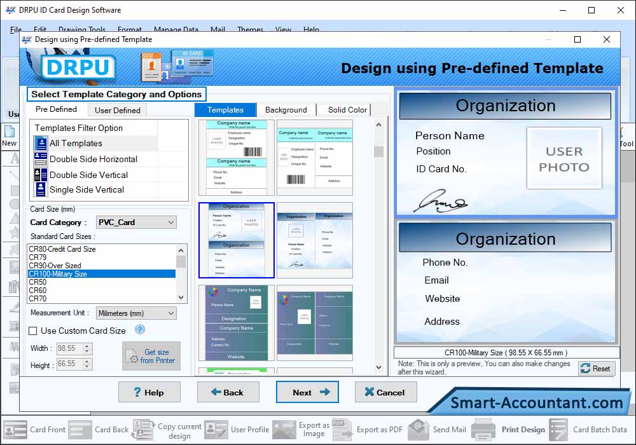Screen dimensions: 636x445
Task: Choose Double Side Vertical icon
Action: pos(41,175)
